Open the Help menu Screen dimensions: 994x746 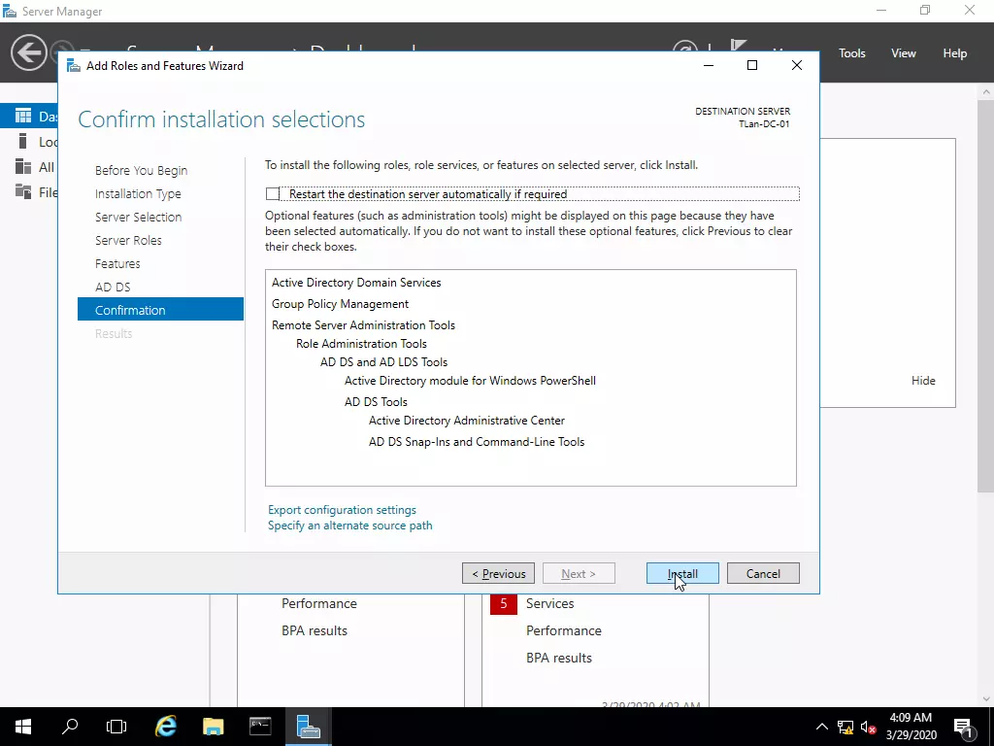954,53
